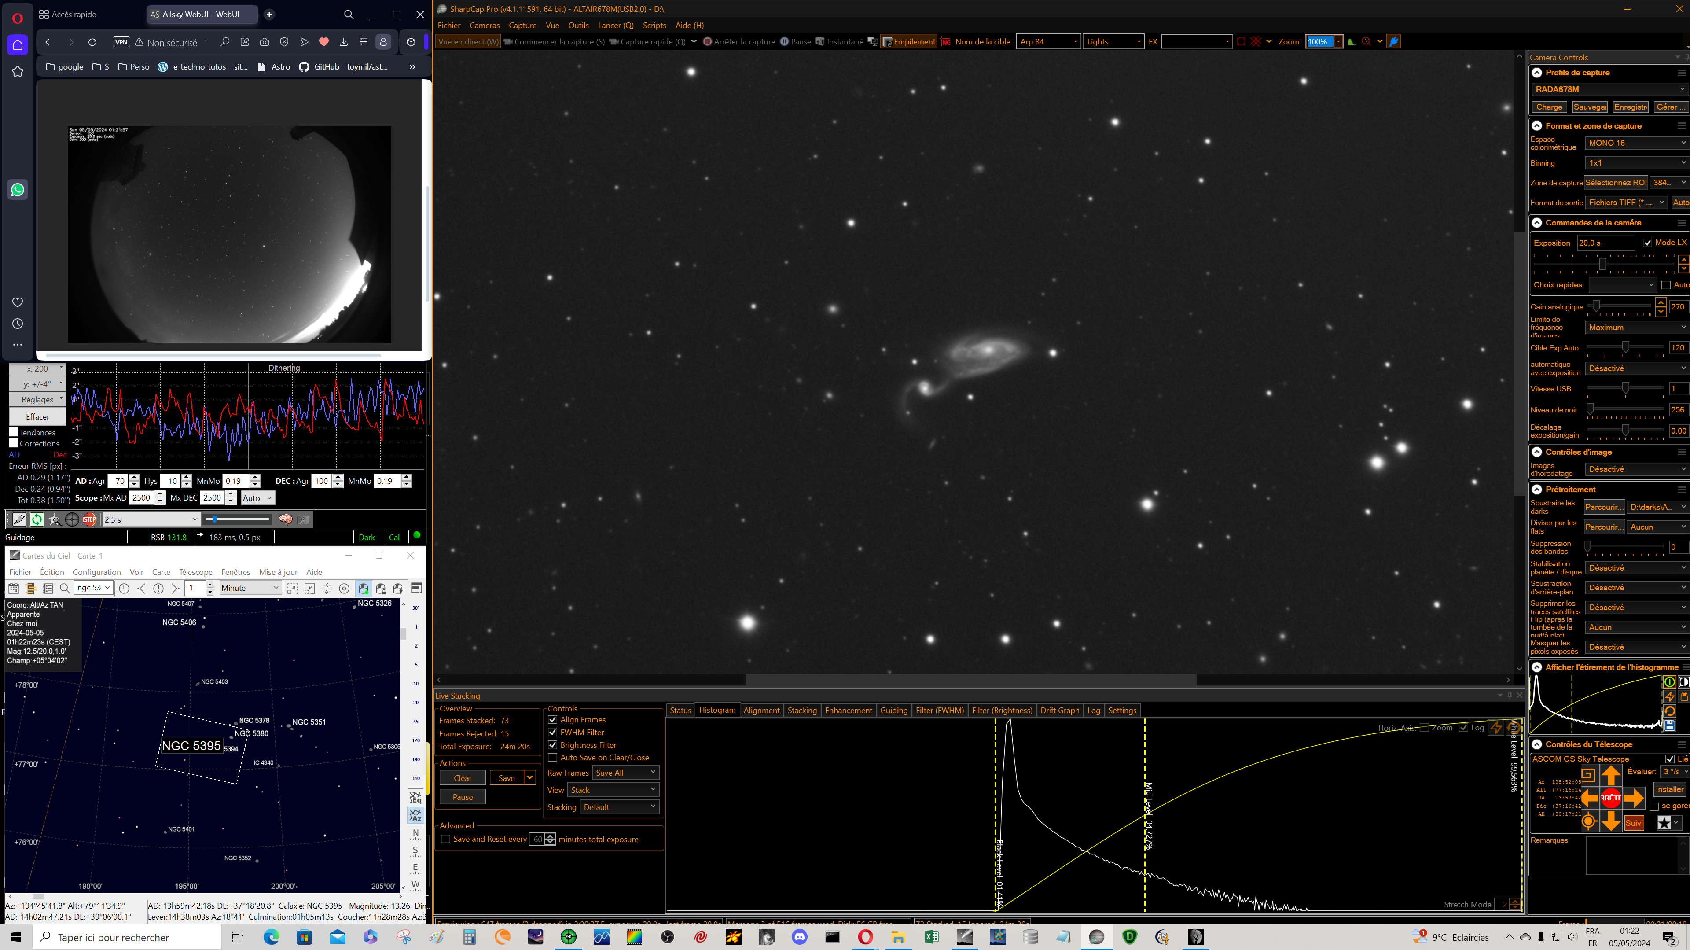Viewport: 1690px width, 950px height.
Task: Click the auto-select guide star icon
Action: pos(55,519)
